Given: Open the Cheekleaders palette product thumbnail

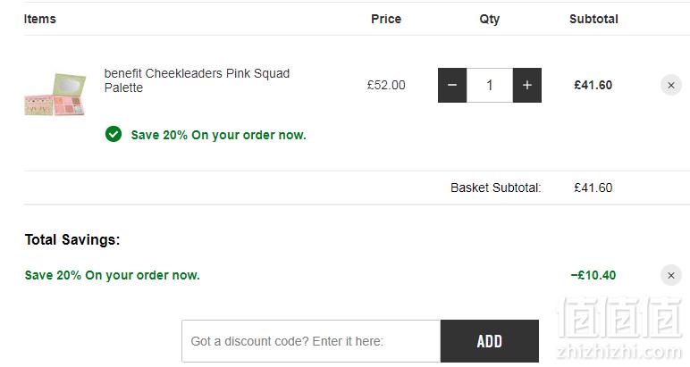Looking at the screenshot, I should point(55,94).
